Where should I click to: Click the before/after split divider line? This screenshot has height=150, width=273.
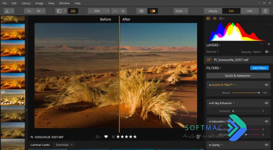pyautogui.click(x=119, y=74)
